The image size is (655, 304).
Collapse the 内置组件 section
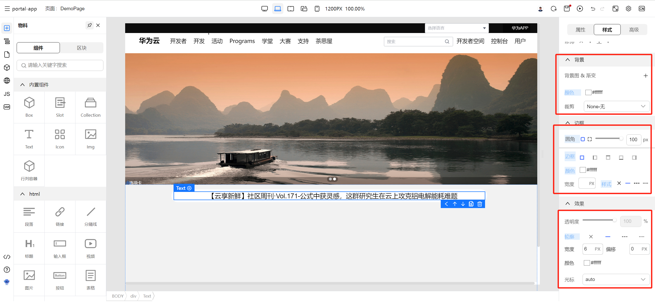pos(23,85)
